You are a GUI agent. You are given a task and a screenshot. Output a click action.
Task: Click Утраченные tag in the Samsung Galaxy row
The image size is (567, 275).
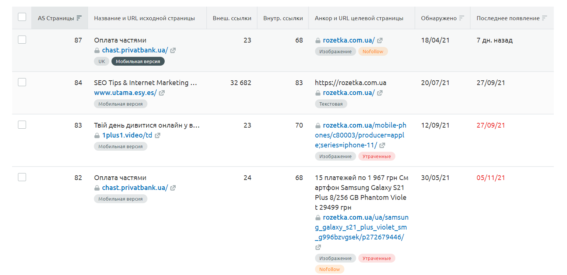[377, 258]
